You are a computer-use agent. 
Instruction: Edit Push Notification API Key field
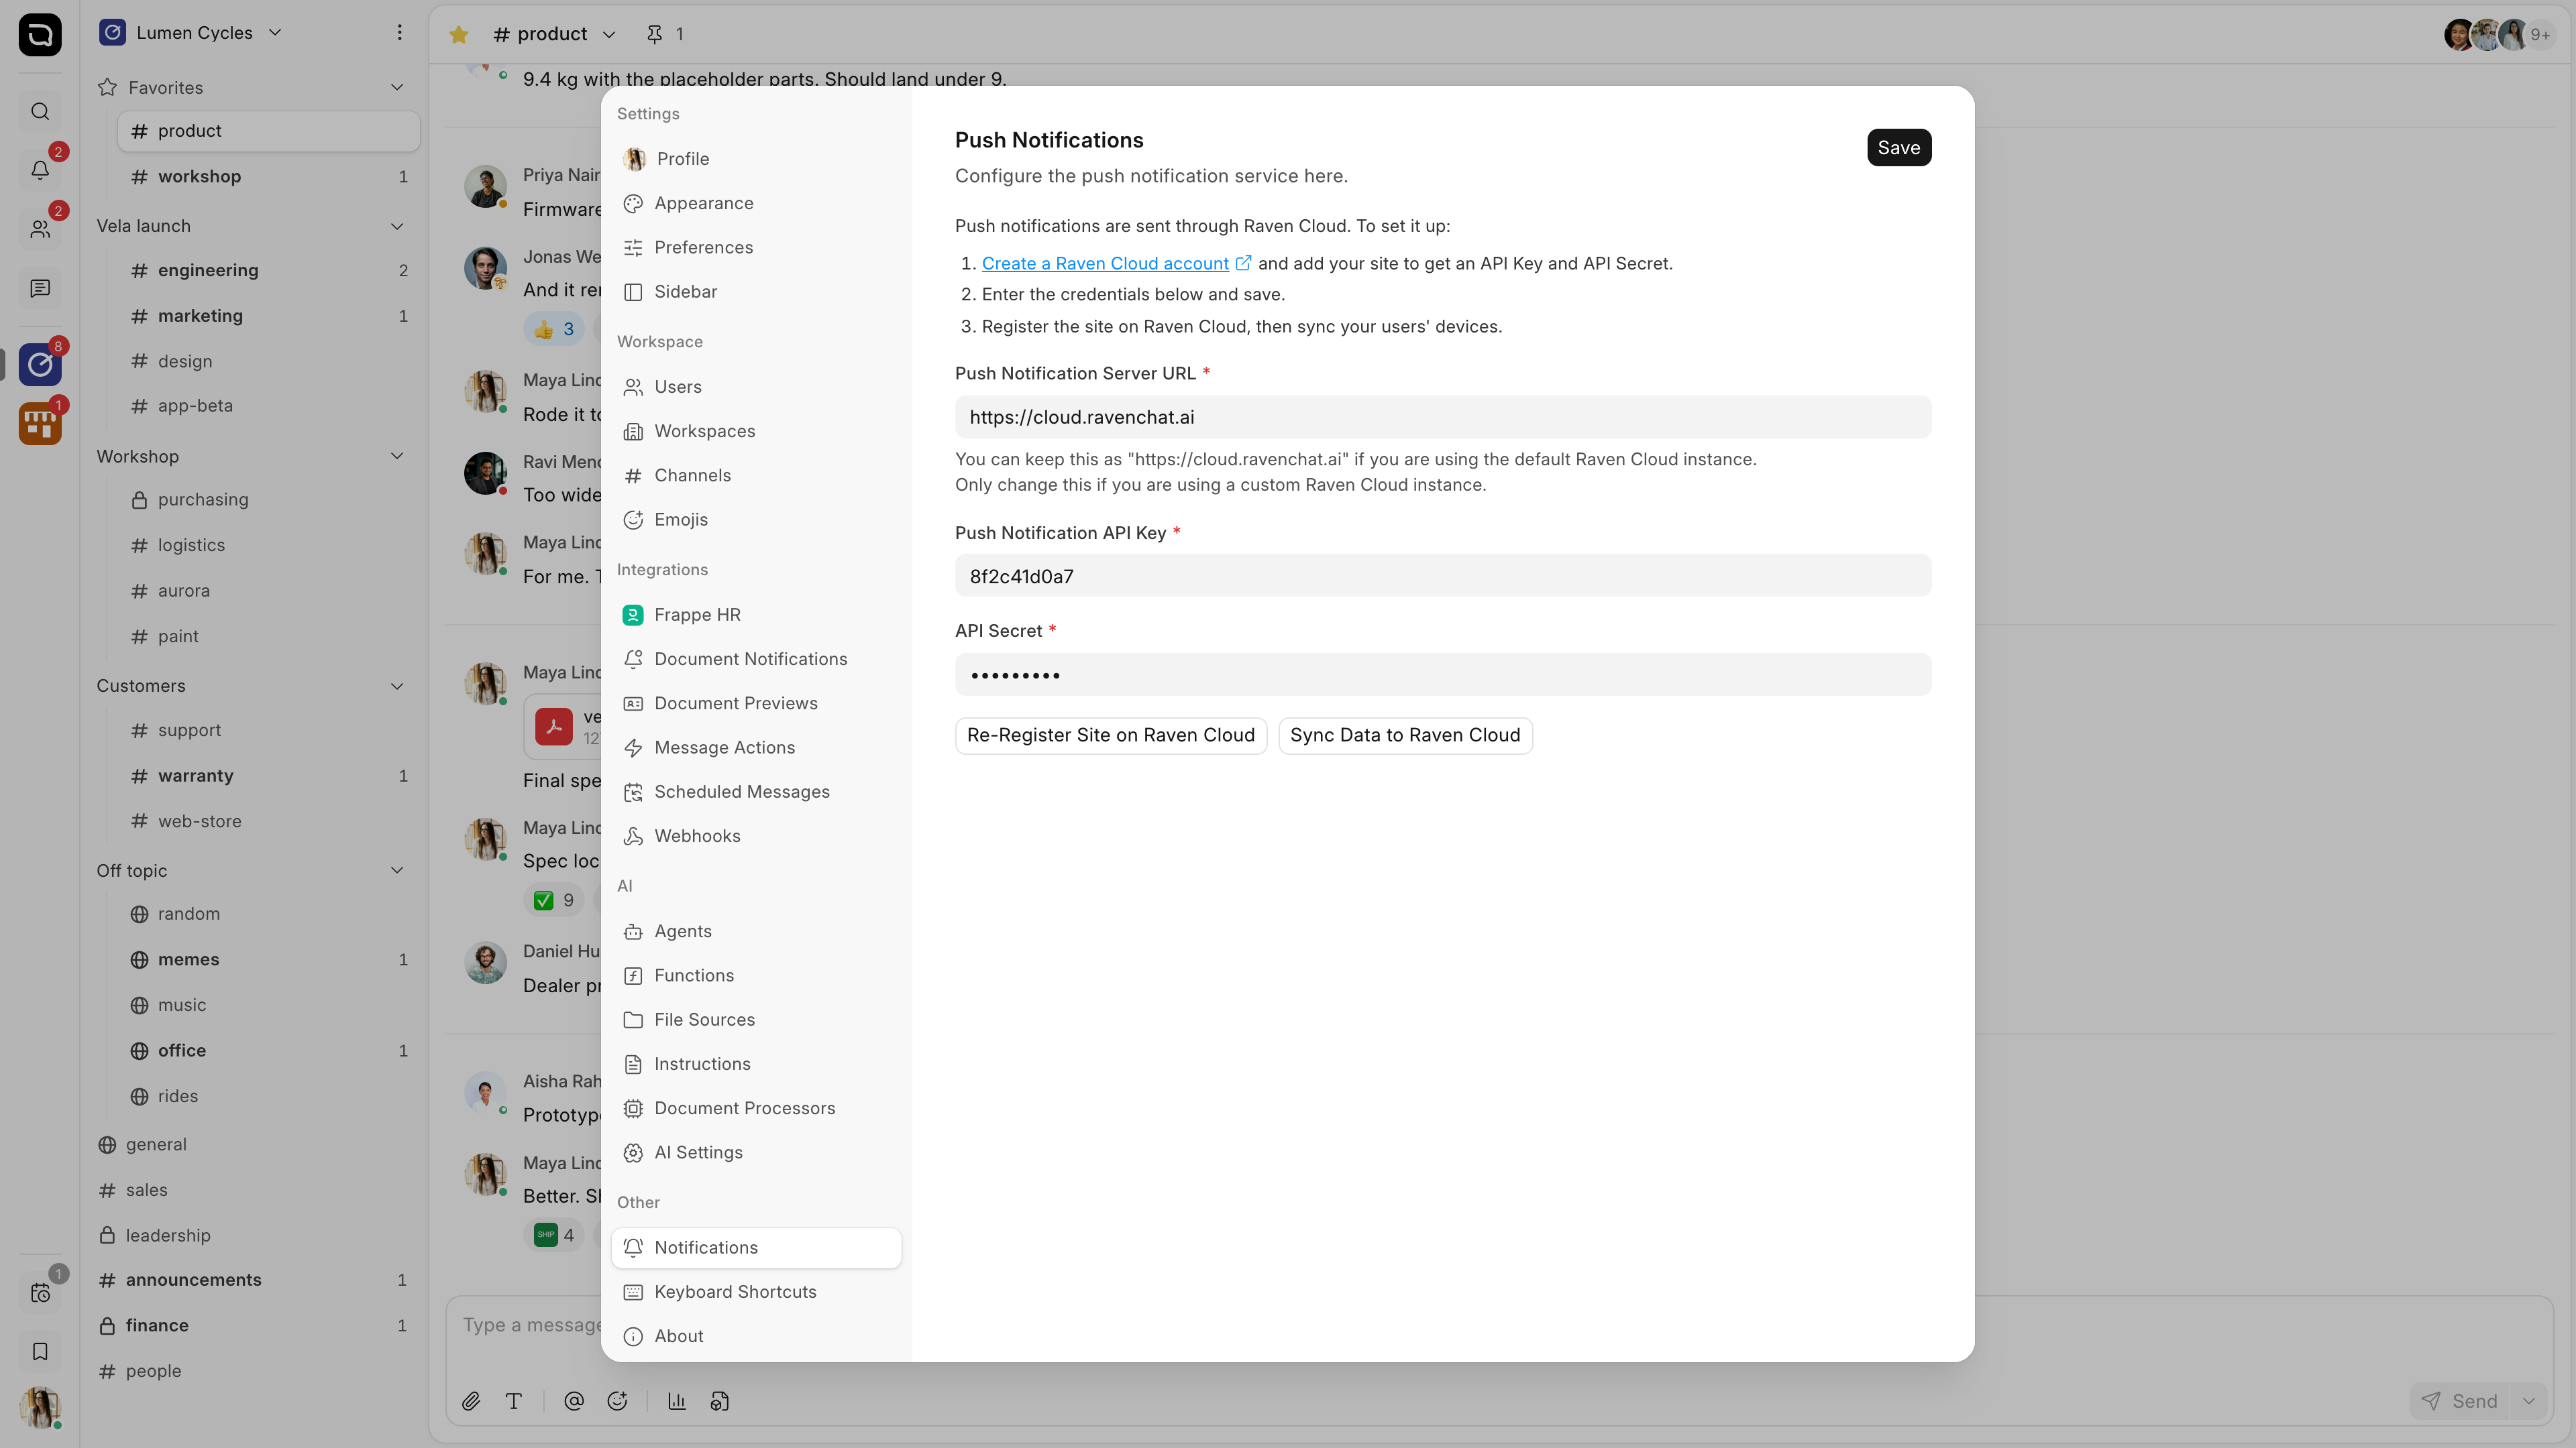point(1443,576)
